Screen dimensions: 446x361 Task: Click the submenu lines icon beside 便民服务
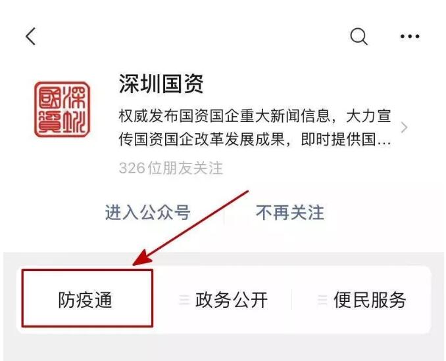tap(322, 300)
